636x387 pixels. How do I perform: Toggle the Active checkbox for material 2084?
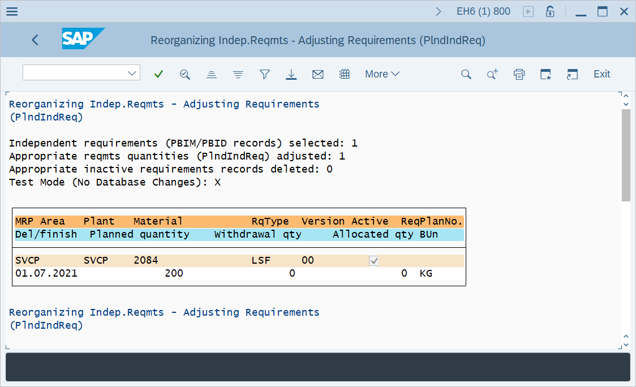(x=373, y=261)
